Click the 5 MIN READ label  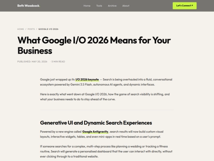58,62
